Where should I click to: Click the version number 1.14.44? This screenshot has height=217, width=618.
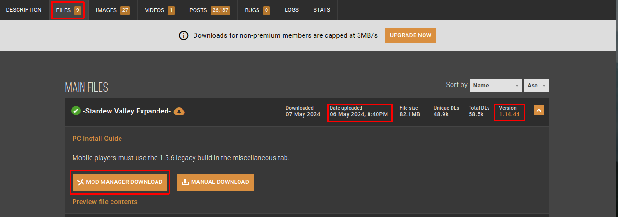pyautogui.click(x=509, y=114)
